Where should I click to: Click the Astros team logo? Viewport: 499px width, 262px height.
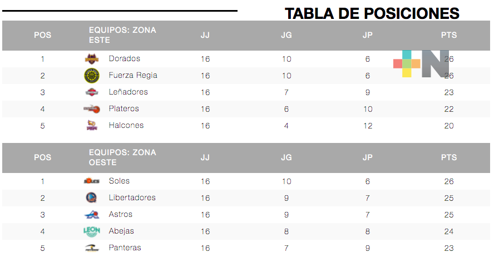tap(91, 215)
